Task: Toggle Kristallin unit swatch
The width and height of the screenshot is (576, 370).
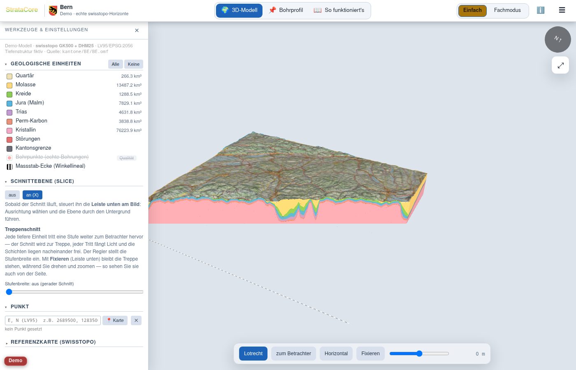Action: tap(9, 130)
